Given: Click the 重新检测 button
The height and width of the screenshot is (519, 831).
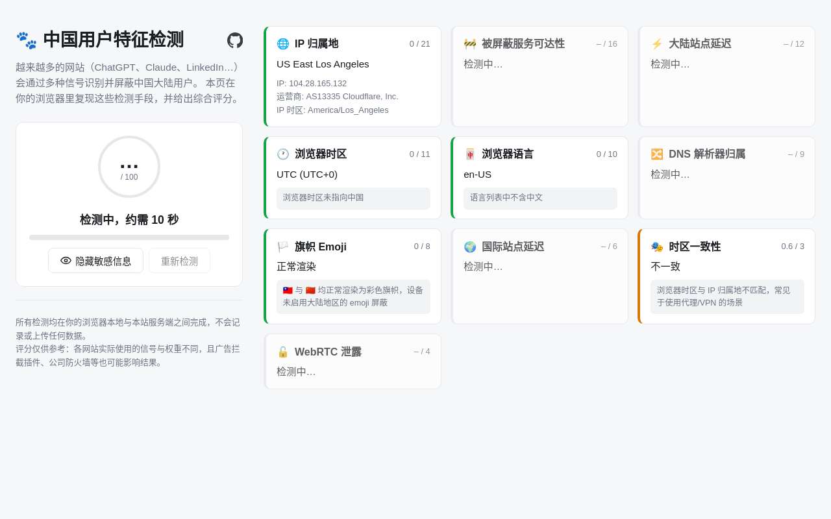Looking at the screenshot, I should pyautogui.click(x=179, y=261).
